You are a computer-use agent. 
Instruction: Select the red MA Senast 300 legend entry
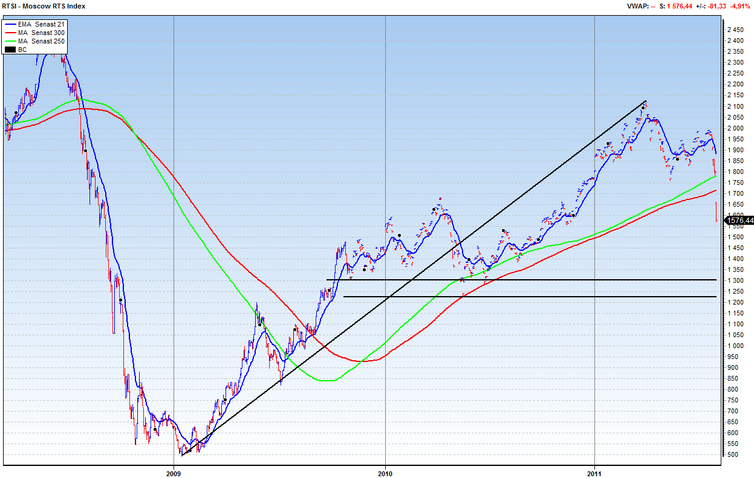(41, 33)
